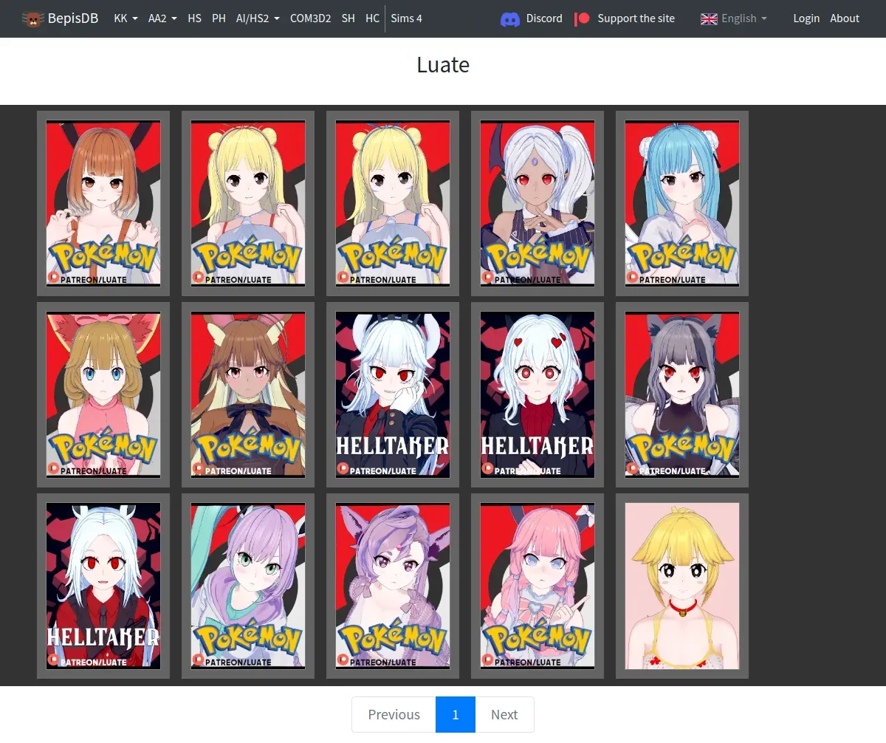The width and height of the screenshot is (886, 743).
Task: Open the brown-haired black-bow Pokemon card
Action: tap(248, 394)
